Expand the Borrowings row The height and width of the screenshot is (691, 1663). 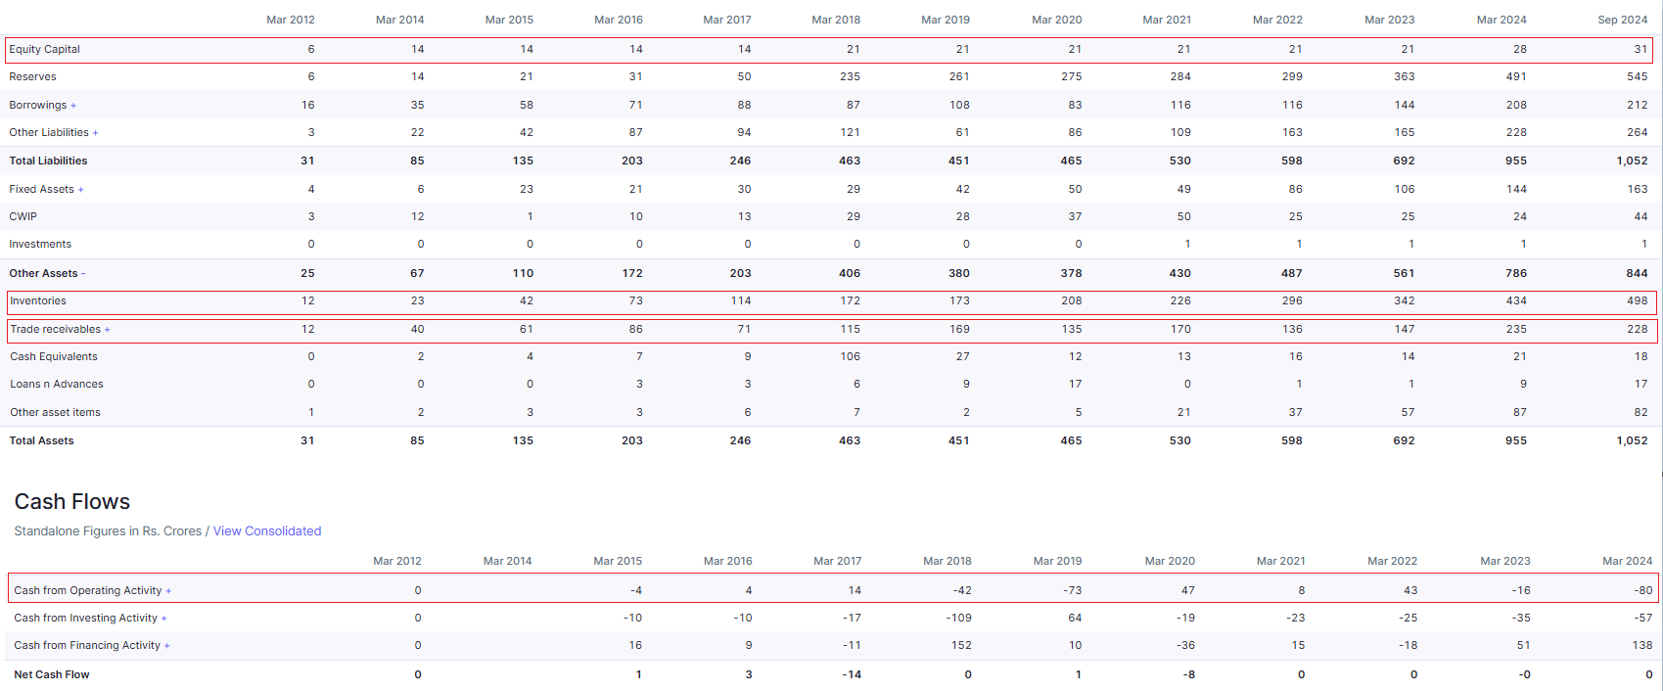pos(73,106)
